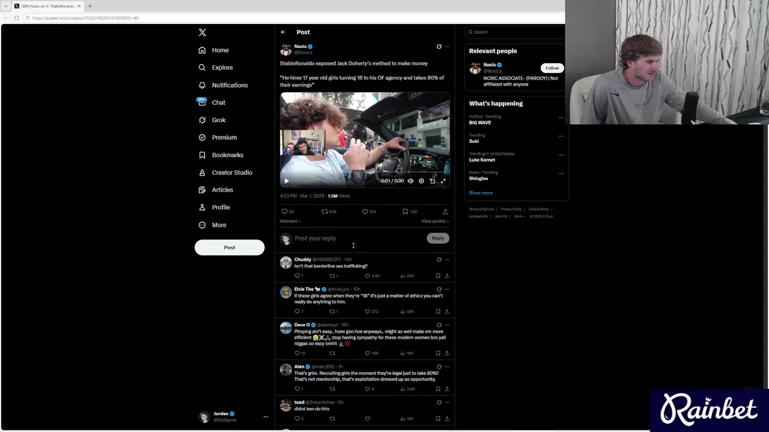The width and height of the screenshot is (769, 432).
Task: Open Articles in sidebar
Action: [216, 190]
